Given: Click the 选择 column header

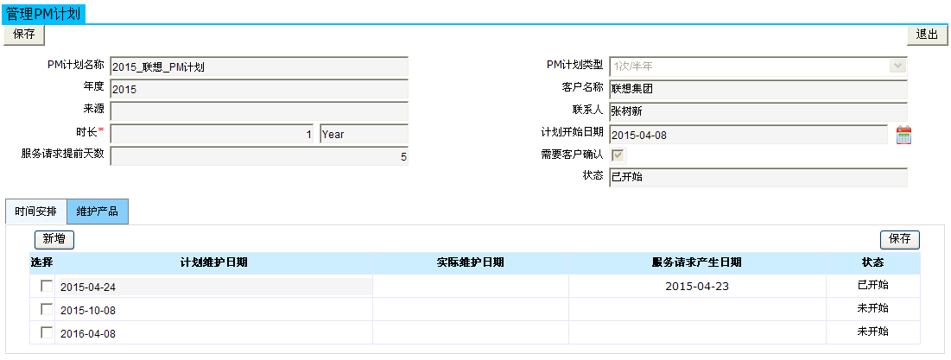Looking at the screenshot, I should click(x=41, y=263).
